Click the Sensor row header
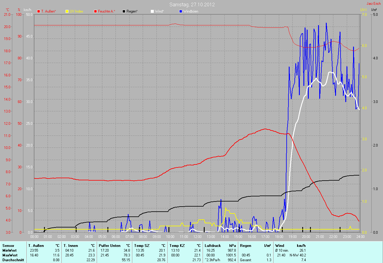 pos(8,245)
